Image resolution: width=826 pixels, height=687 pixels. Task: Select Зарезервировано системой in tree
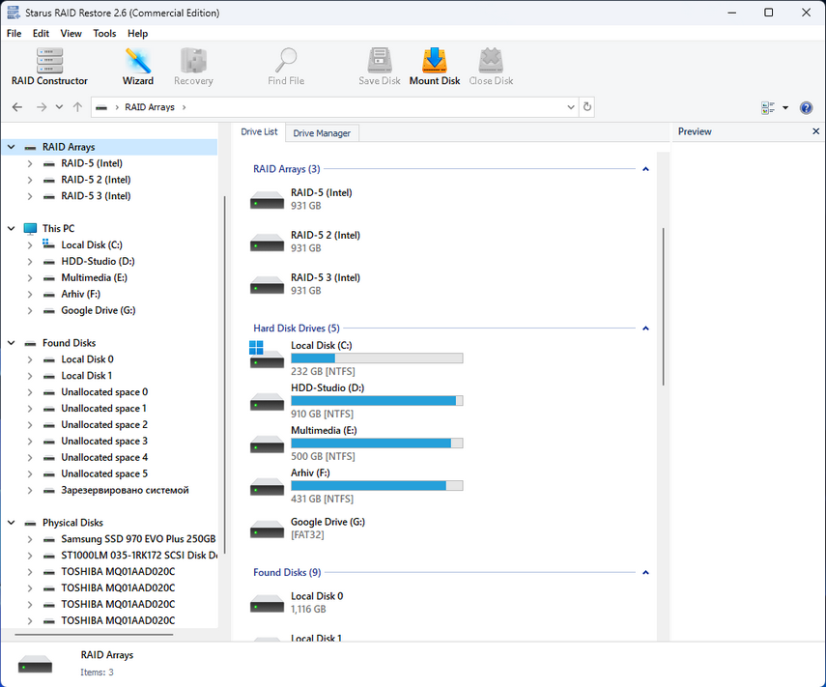pos(125,491)
